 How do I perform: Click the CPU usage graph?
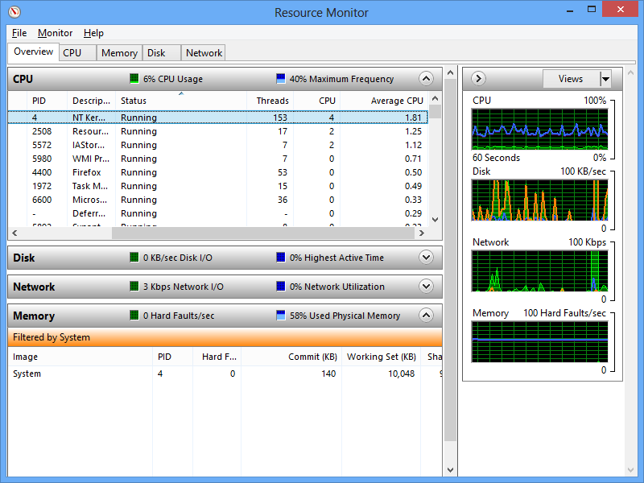coord(539,130)
